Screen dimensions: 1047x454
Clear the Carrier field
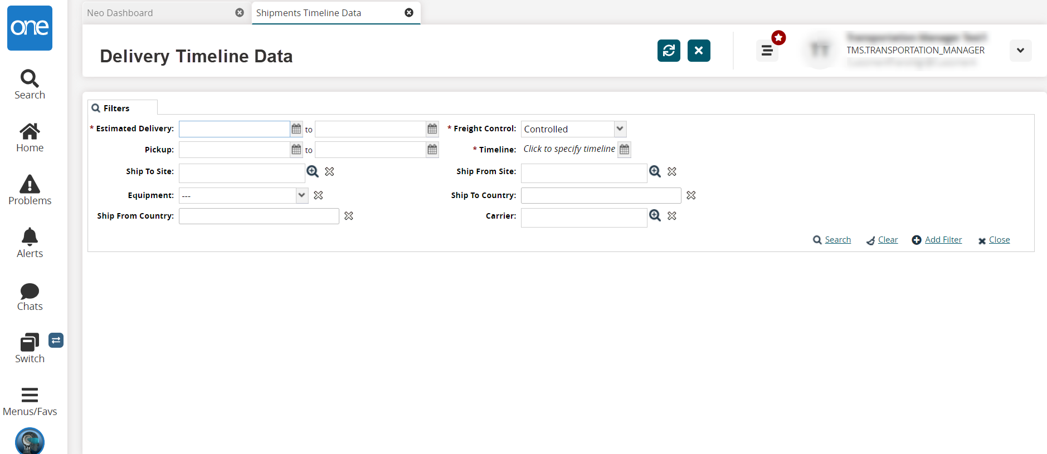(672, 216)
